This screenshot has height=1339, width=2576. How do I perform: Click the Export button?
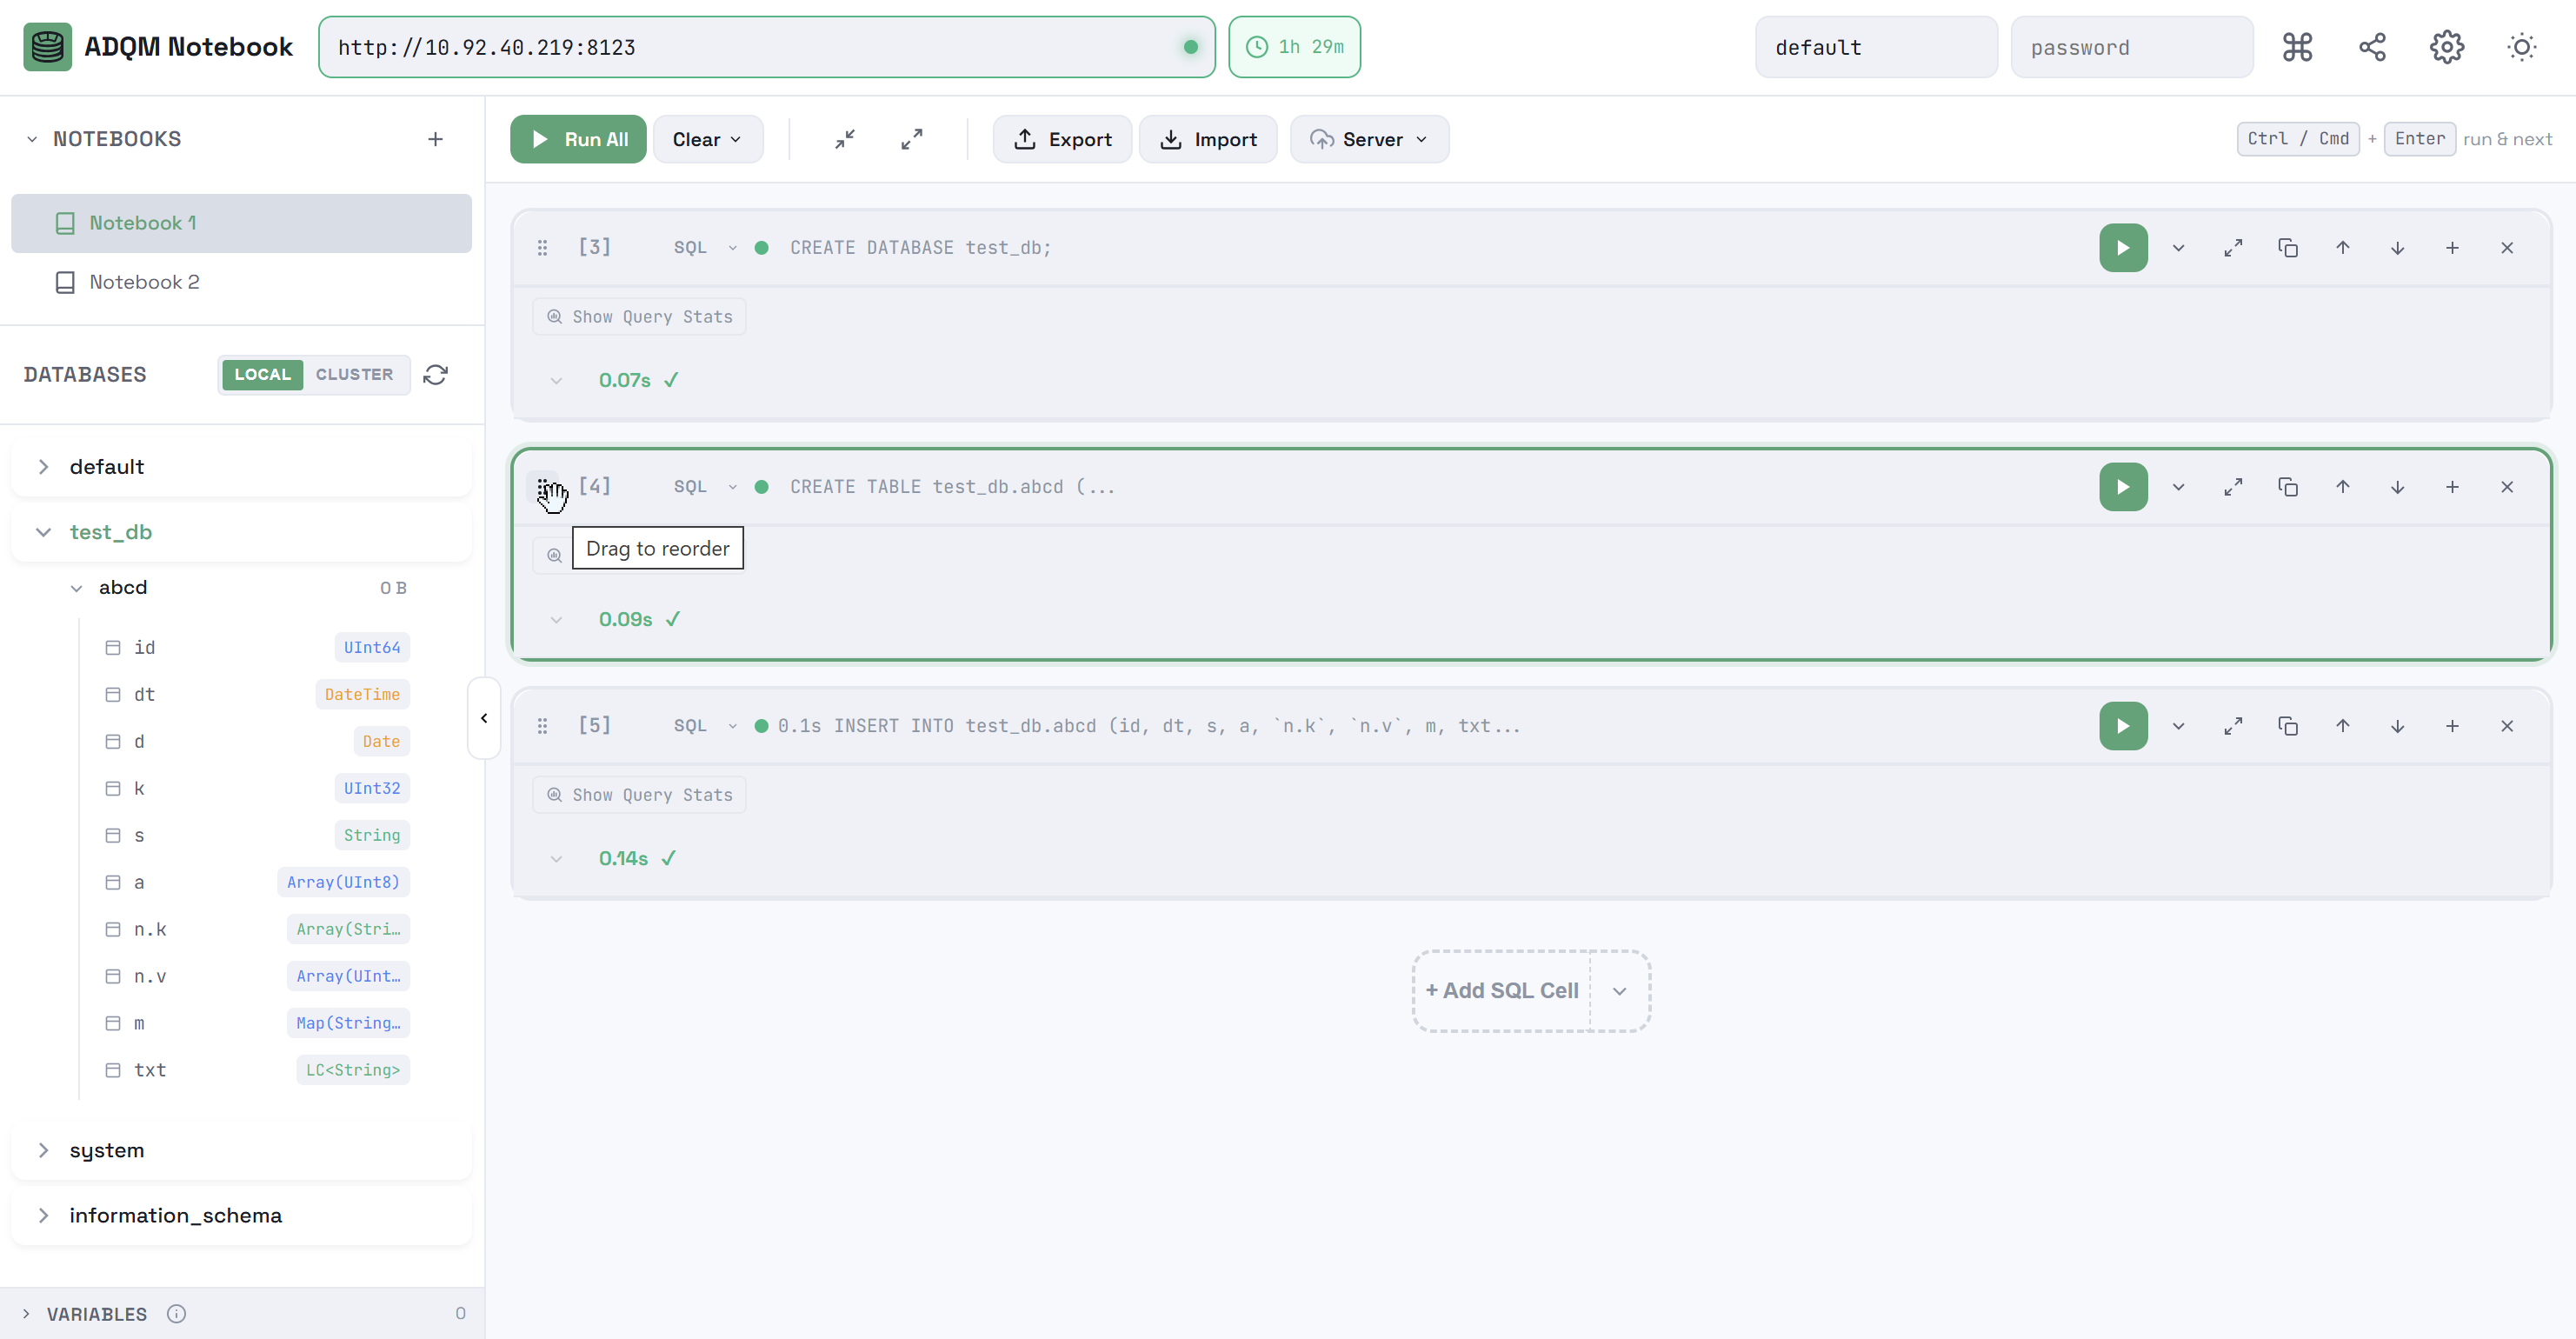(1062, 139)
